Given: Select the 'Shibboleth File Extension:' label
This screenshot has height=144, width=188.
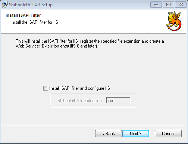Looking at the screenshot, I should [80, 101].
